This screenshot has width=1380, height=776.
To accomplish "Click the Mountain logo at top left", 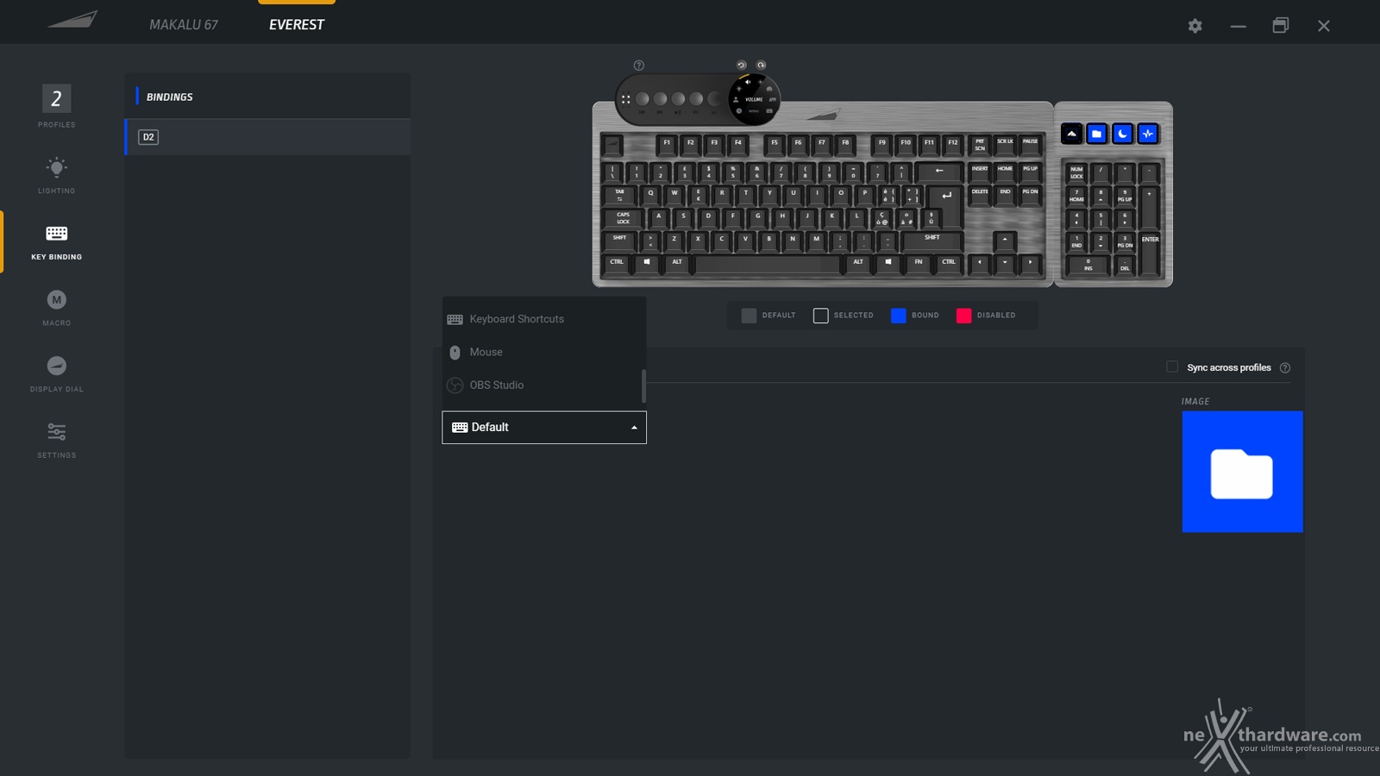I will tap(72, 19).
